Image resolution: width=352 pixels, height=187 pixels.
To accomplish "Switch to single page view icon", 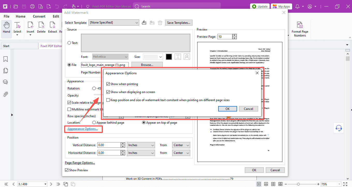I will coord(259,184).
